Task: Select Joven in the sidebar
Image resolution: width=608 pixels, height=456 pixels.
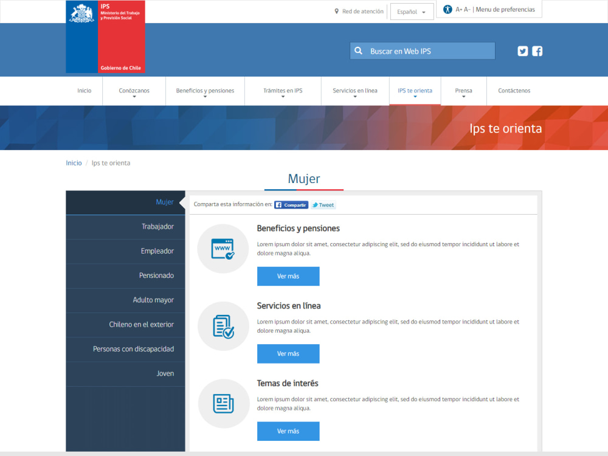Action: (125, 374)
